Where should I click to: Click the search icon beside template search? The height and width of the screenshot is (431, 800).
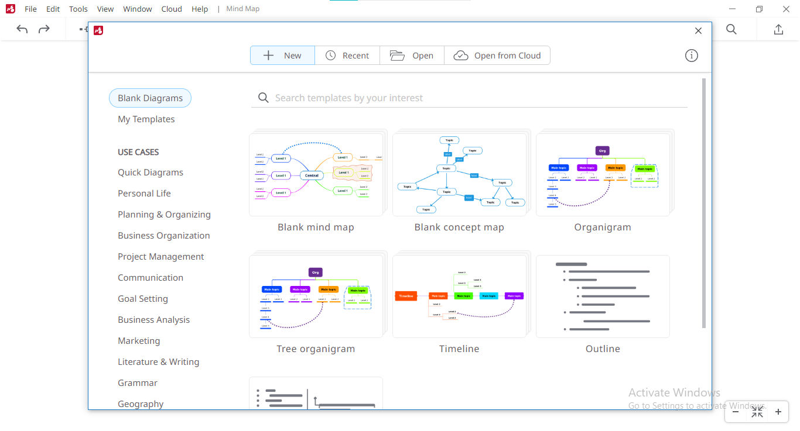click(264, 98)
